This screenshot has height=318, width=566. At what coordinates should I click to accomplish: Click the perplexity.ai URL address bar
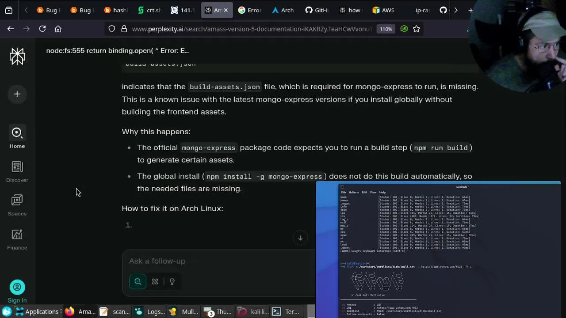252,29
